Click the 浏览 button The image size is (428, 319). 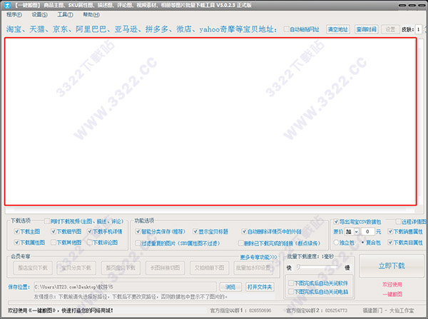[230, 287]
